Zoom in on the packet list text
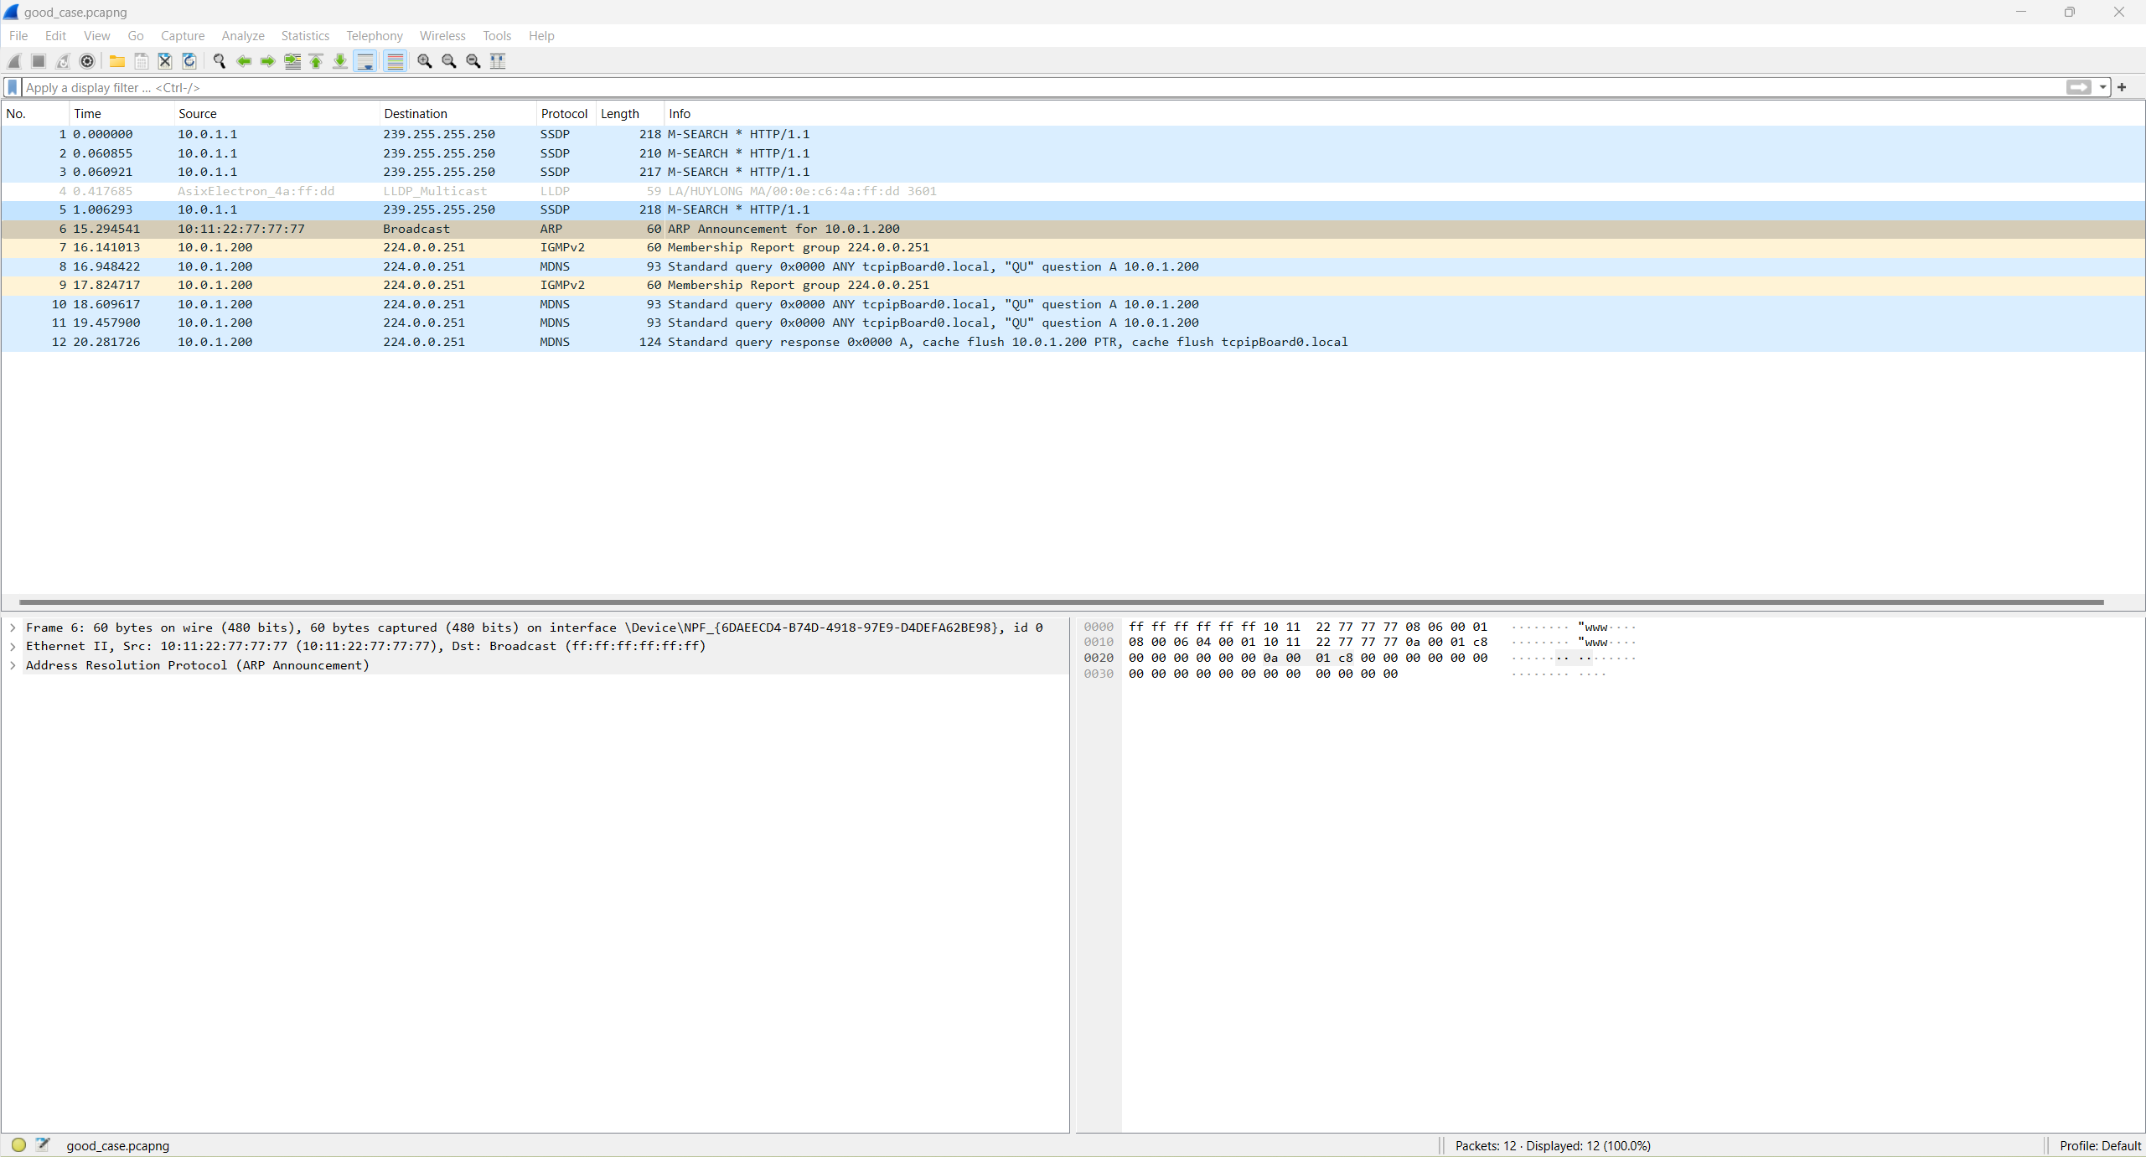This screenshot has width=2146, height=1157. (x=424, y=60)
